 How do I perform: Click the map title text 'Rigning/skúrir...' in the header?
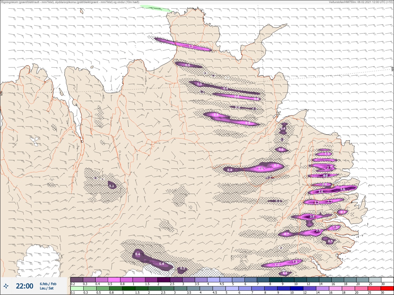coord(70,2)
